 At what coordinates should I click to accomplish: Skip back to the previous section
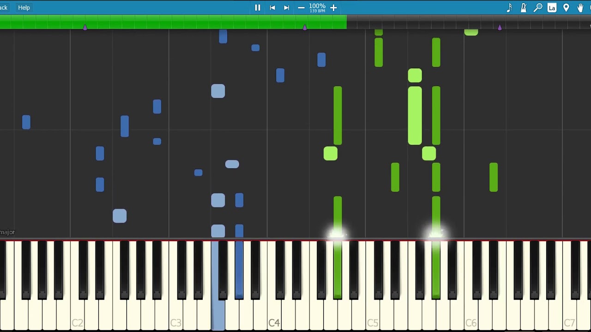tap(272, 8)
